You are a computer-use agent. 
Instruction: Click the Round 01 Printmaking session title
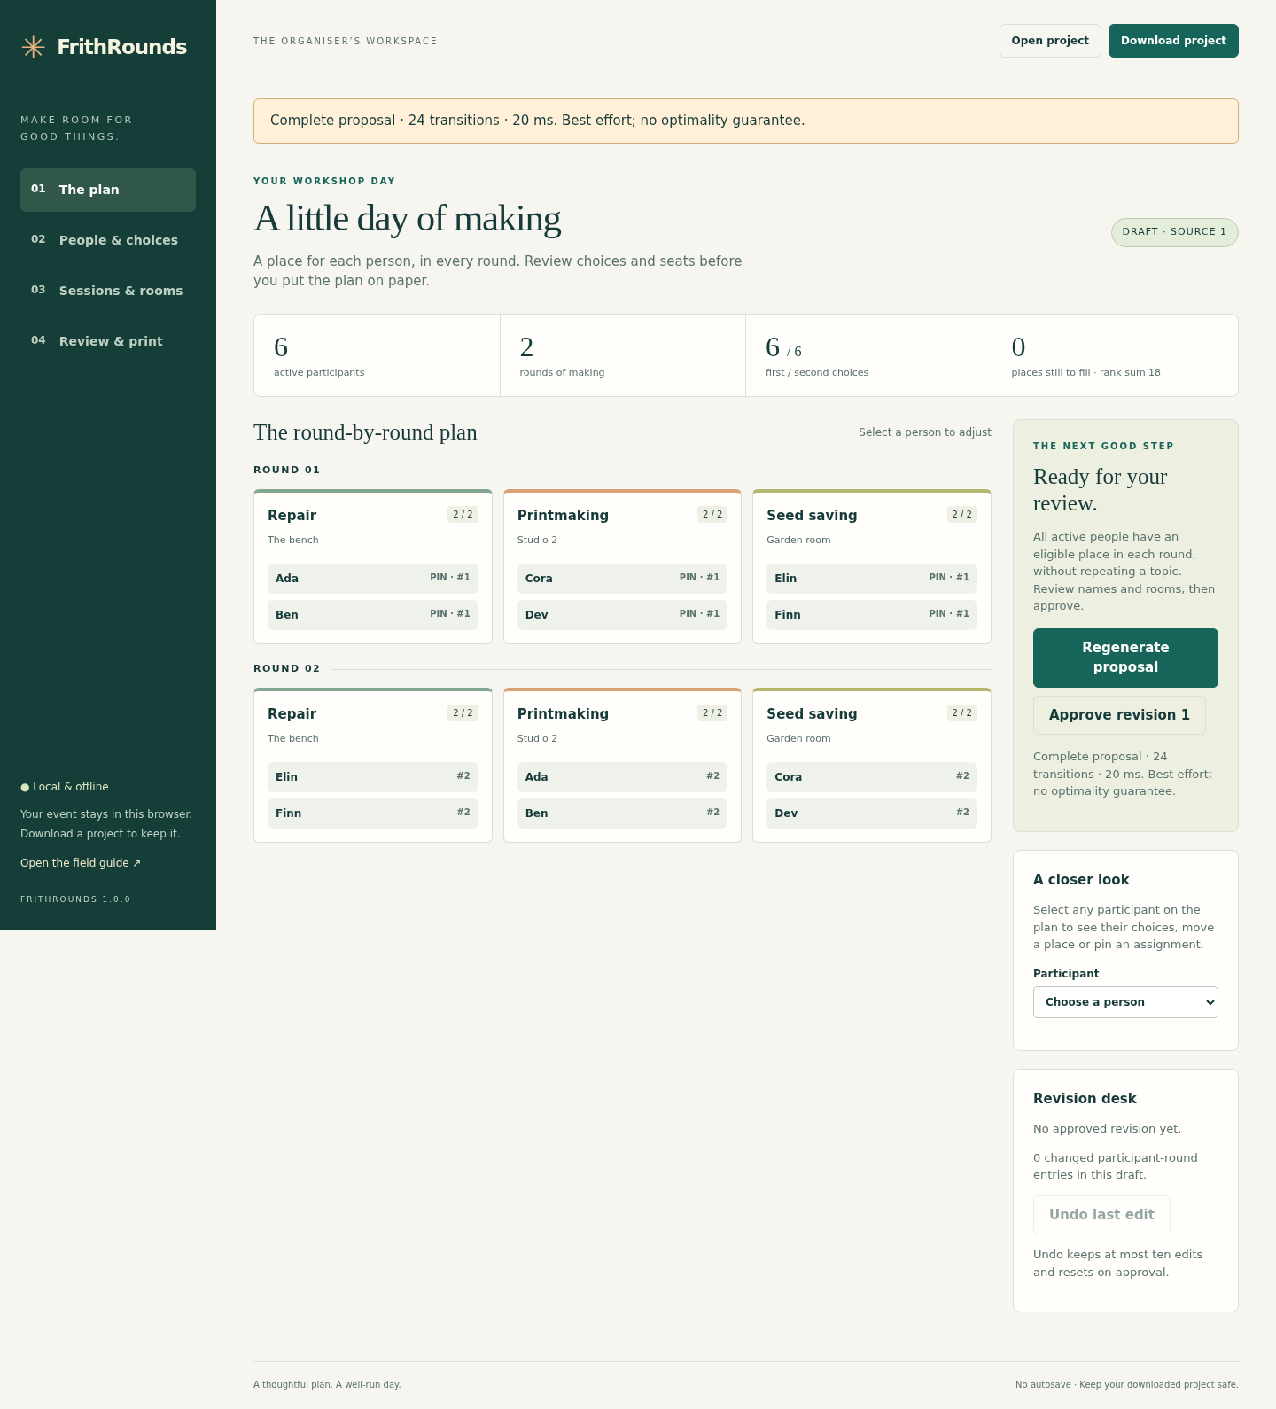(x=563, y=516)
